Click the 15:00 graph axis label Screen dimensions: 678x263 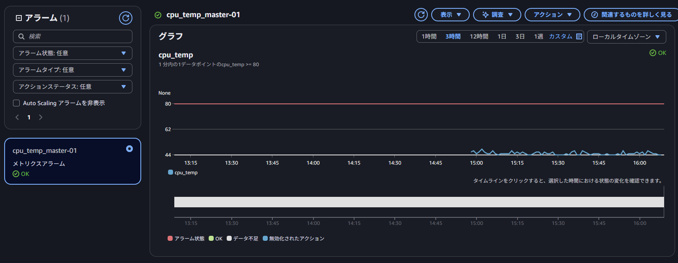(x=476, y=163)
